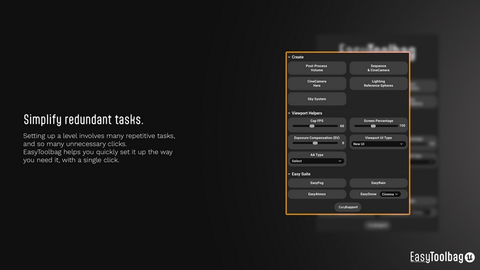
Task: Add Lighting Reference Spheres
Action: point(378,83)
